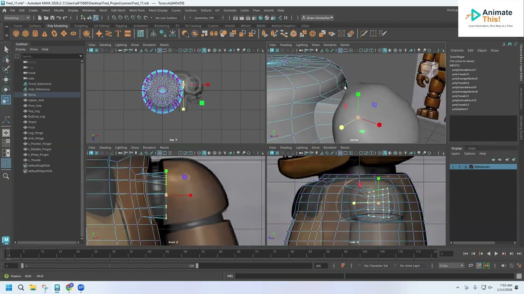Screen dimensions: 524x294
Task: Click New Scene icon in status line
Action: (39, 18)
